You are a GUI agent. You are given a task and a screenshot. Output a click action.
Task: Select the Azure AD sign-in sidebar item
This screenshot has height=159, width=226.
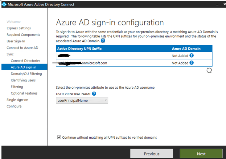[x=24, y=67]
